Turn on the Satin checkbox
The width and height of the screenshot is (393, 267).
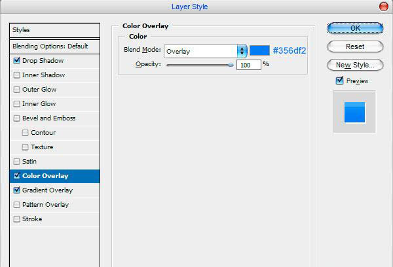pos(16,162)
